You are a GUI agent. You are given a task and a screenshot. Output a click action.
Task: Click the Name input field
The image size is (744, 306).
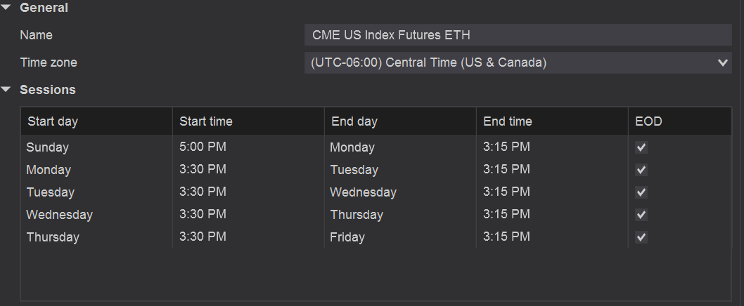click(x=518, y=35)
